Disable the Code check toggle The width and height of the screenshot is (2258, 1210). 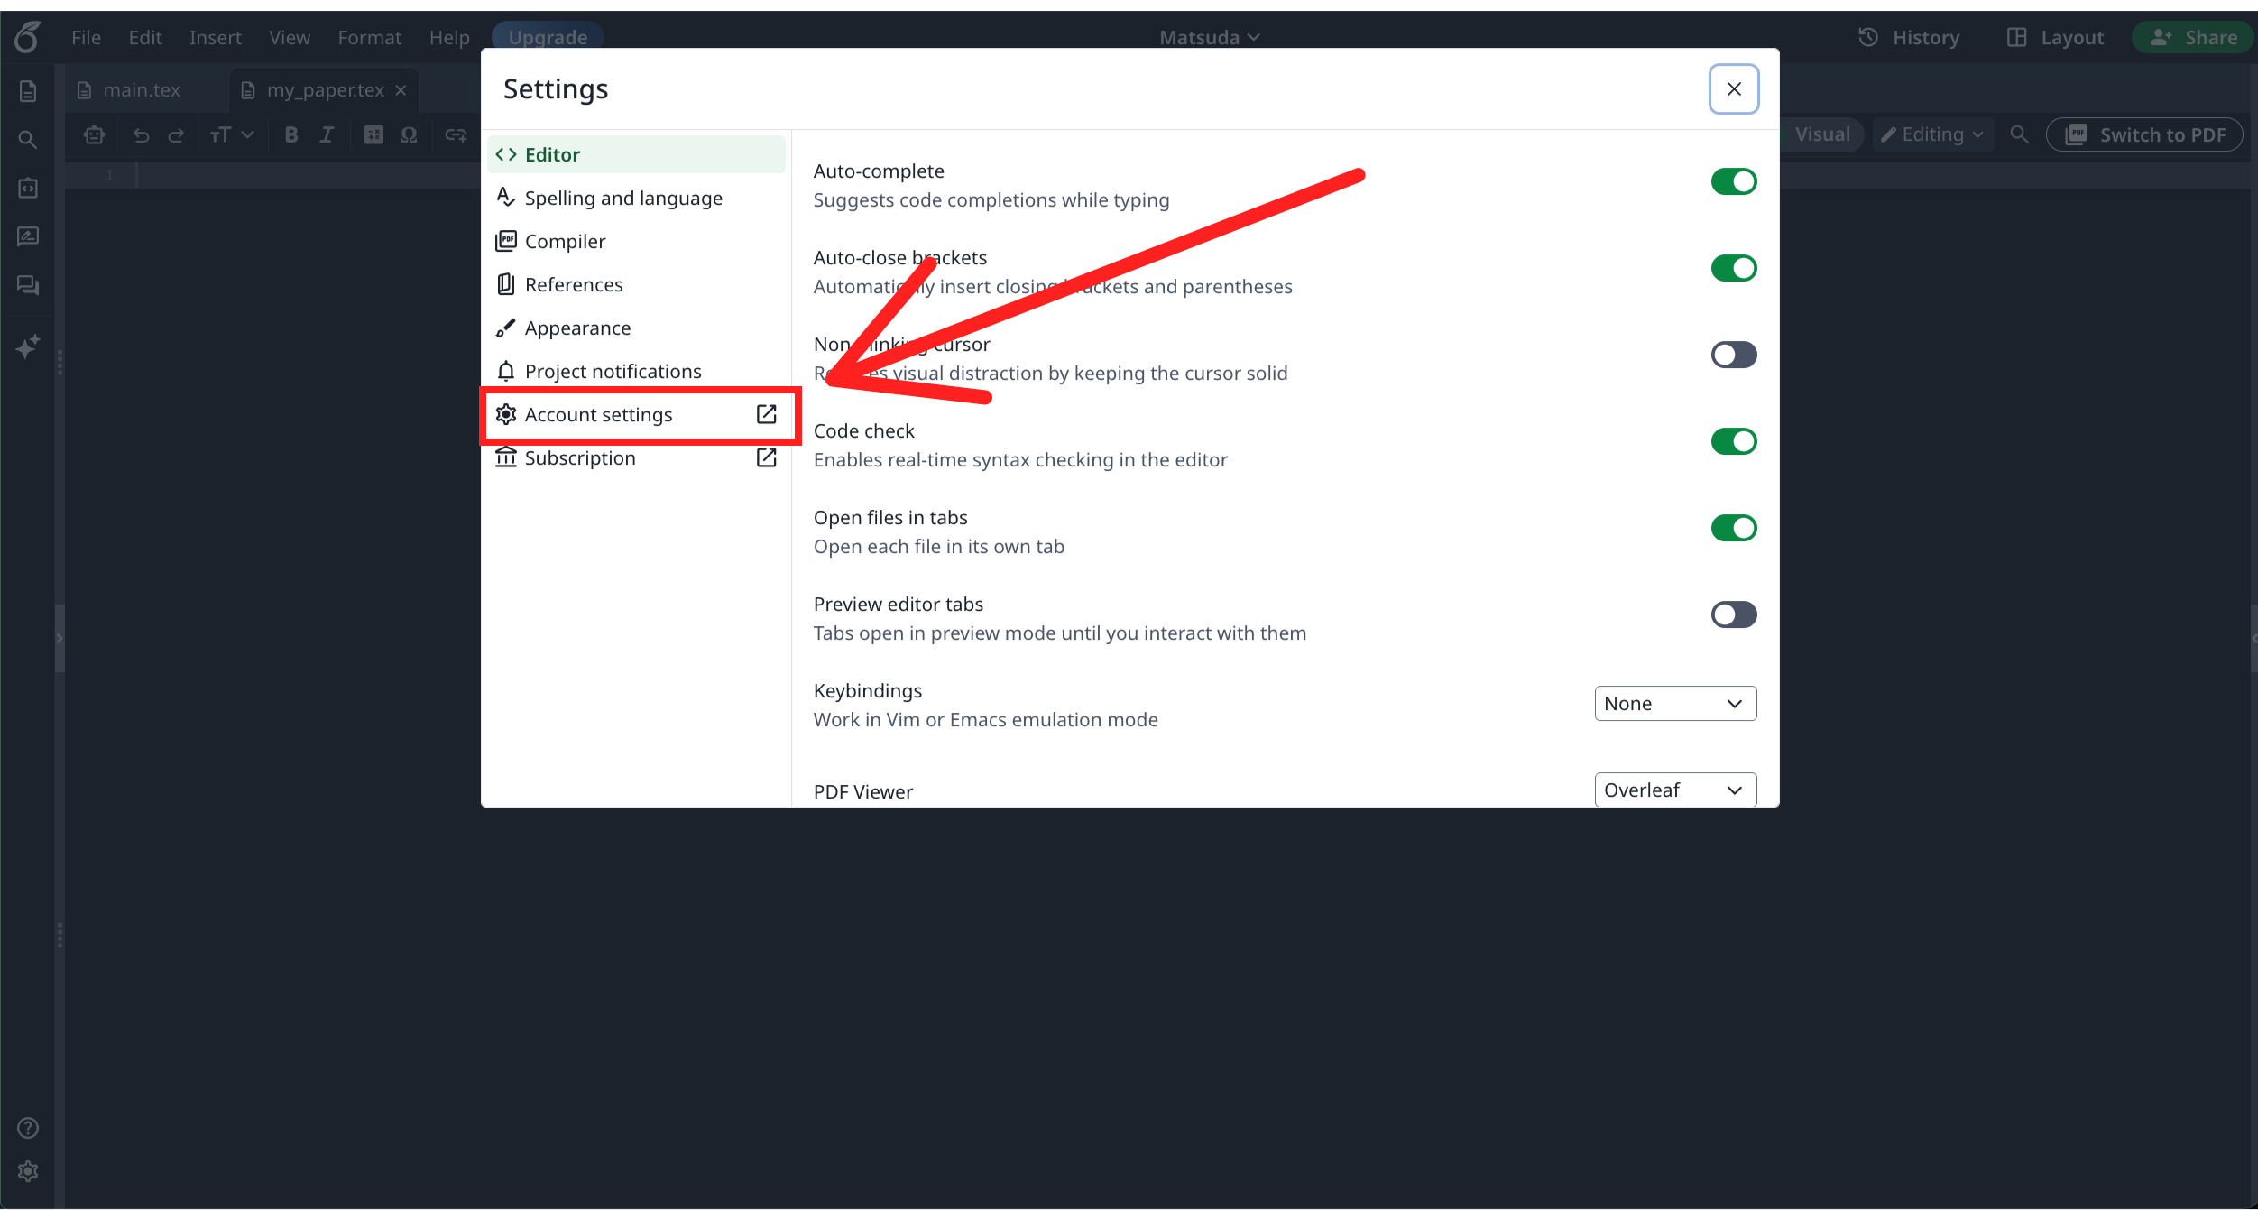point(1733,441)
